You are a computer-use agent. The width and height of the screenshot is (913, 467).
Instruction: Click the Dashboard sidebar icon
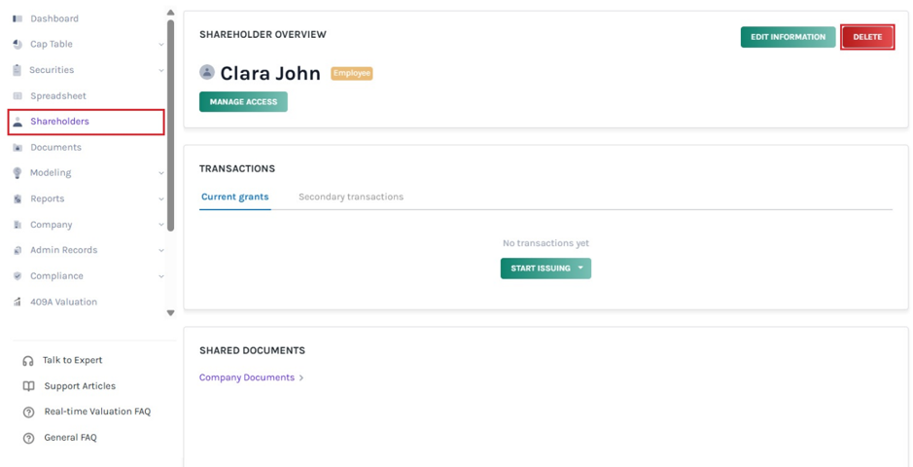tap(18, 18)
